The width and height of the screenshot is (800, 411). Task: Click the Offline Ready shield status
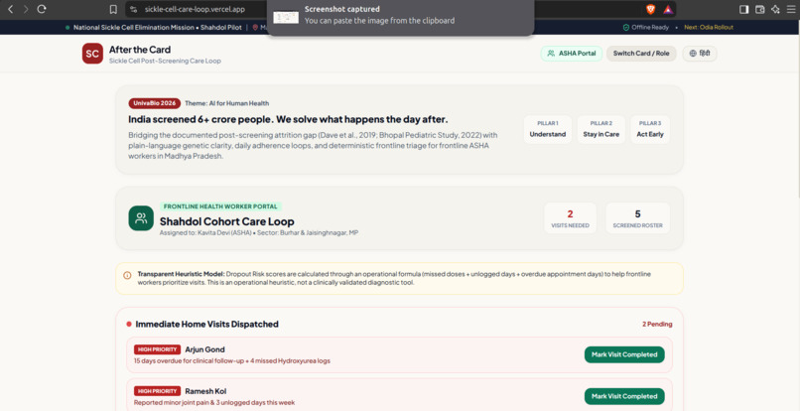pyautogui.click(x=646, y=27)
